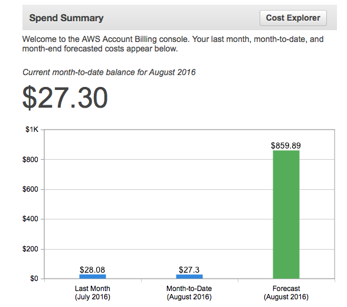Image resolution: width=347 pixels, height=307 pixels.
Task: Click the $1K y-axis label
Action: tap(32, 130)
